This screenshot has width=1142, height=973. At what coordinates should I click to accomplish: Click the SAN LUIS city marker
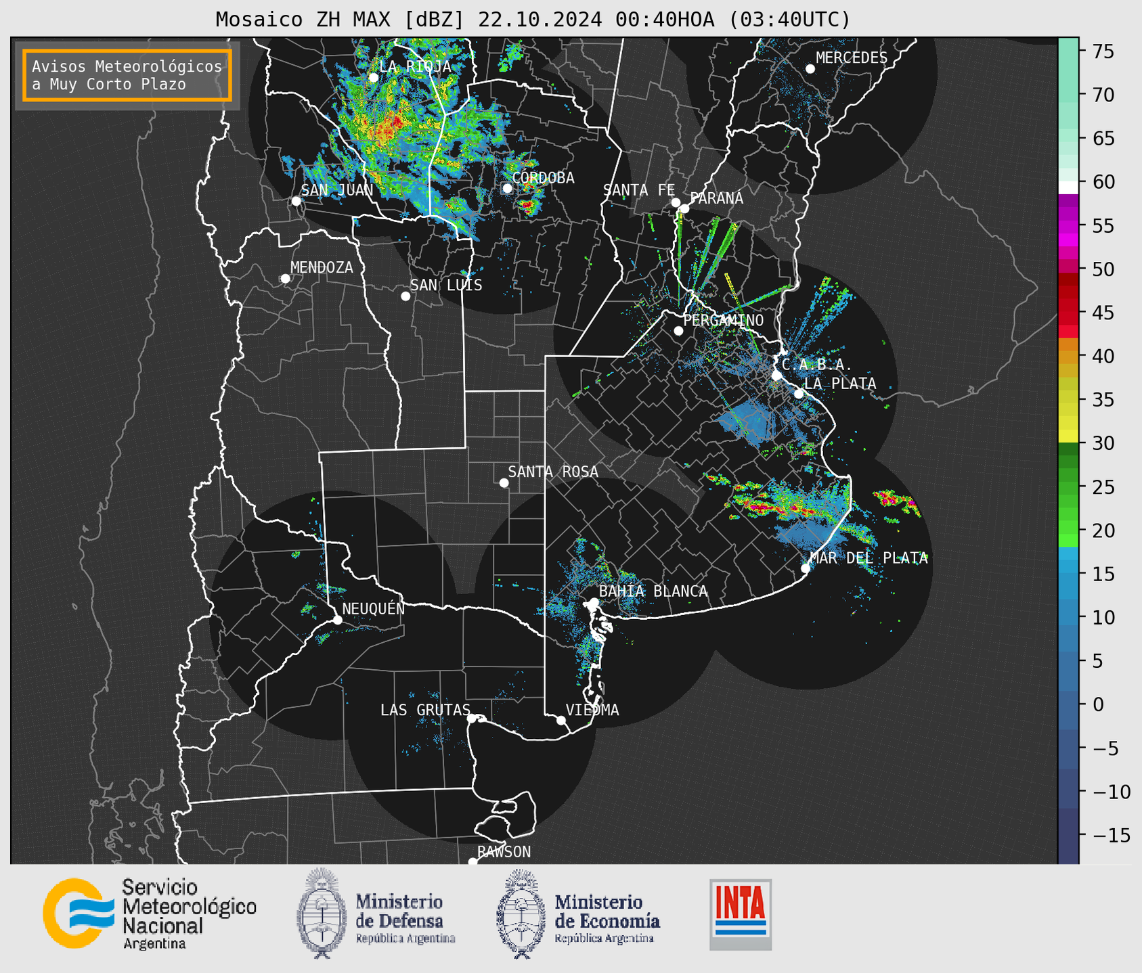click(x=405, y=296)
